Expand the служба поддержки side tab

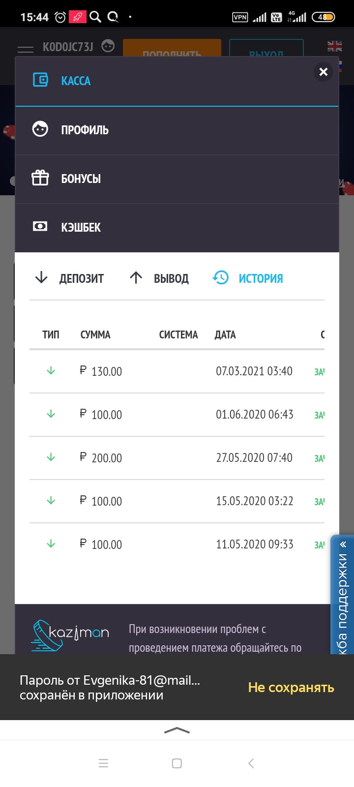click(x=343, y=595)
